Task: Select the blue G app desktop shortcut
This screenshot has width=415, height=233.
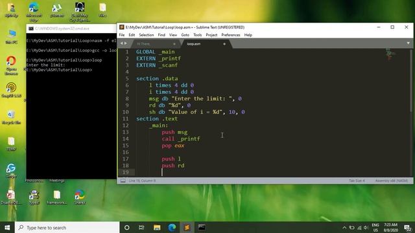Action: coord(11,170)
